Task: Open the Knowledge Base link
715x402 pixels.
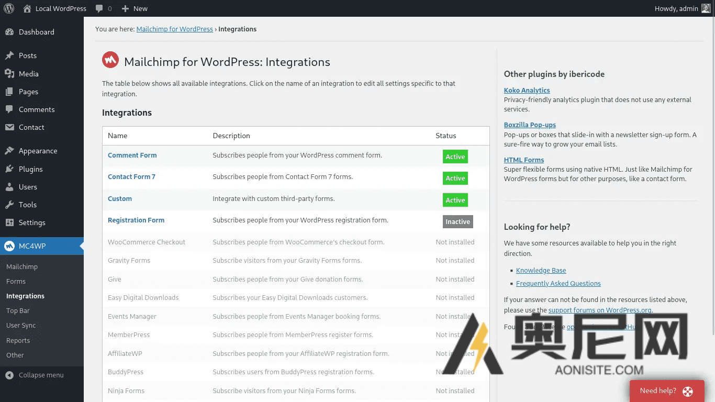Action: [x=541, y=271]
